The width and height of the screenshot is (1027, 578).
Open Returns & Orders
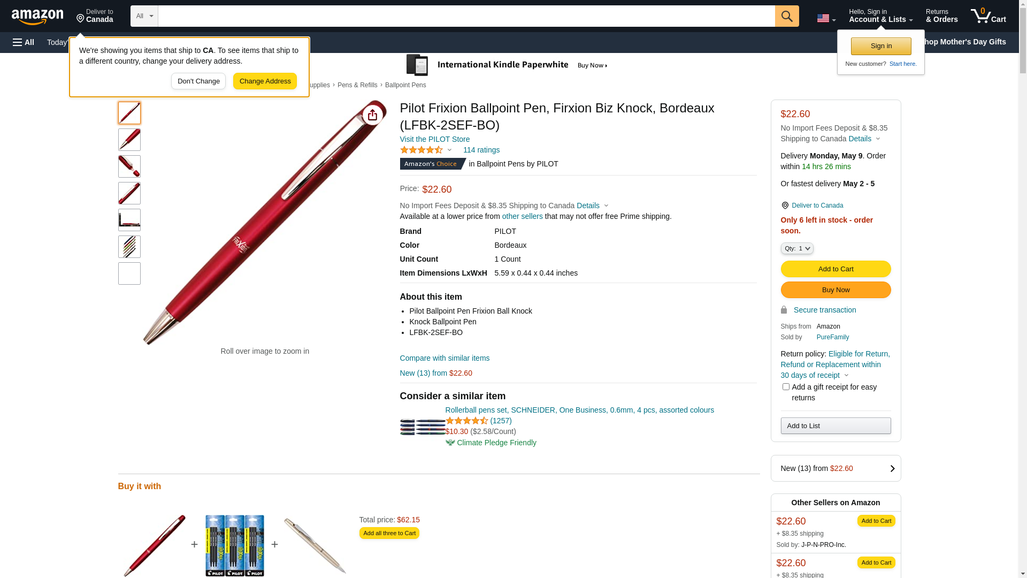click(x=941, y=16)
